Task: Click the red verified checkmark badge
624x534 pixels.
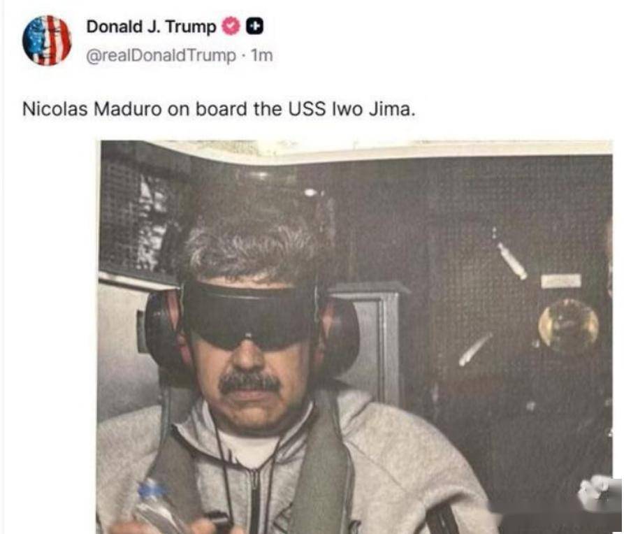Action: [x=231, y=27]
